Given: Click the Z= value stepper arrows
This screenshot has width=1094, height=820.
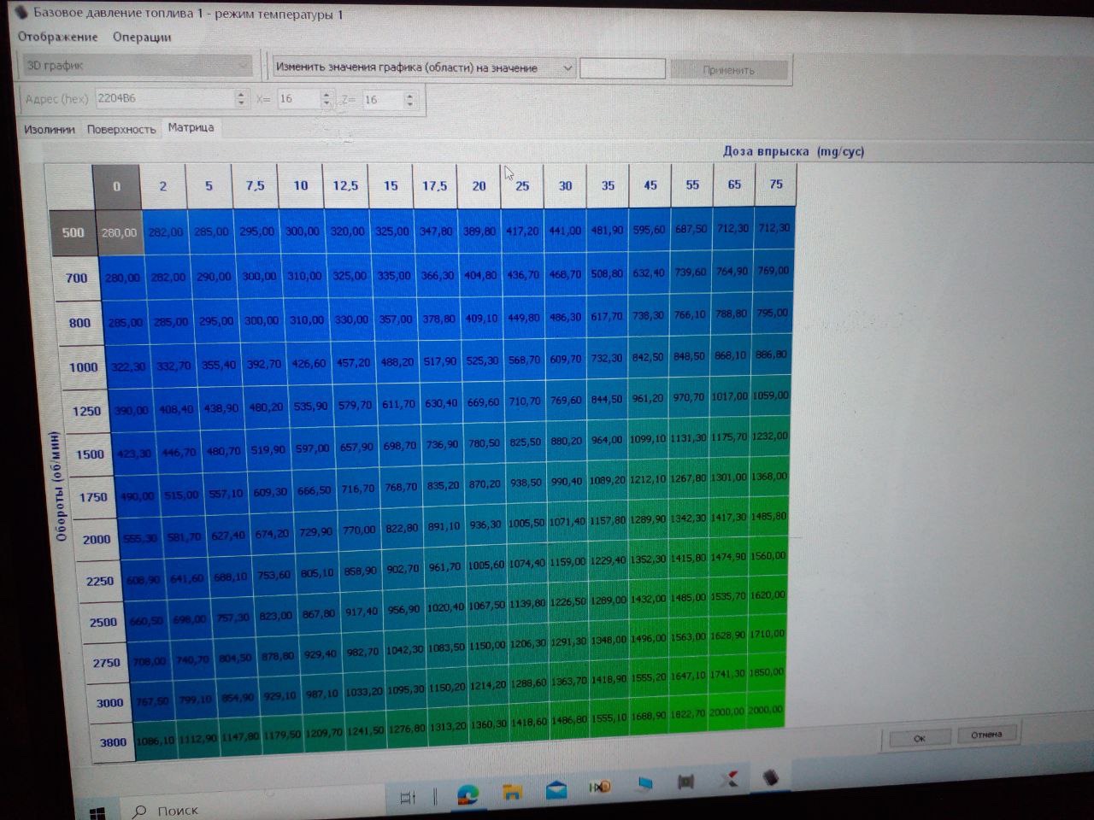Looking at the screenshot, I should tap(409, 100).
